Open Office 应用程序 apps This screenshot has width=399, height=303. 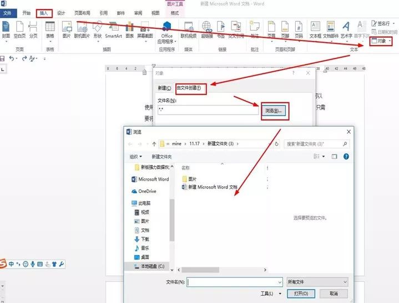(x=166, y=32)
